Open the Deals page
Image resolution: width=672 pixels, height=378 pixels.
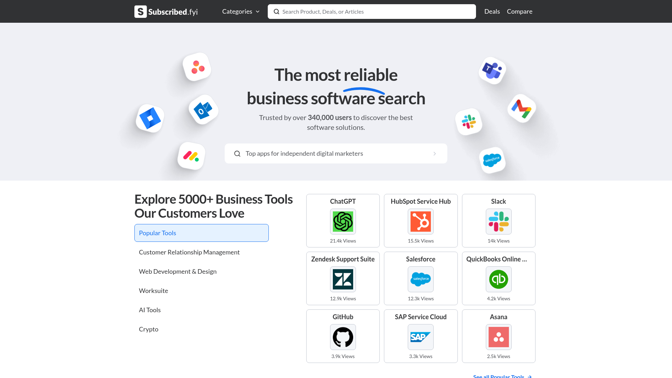492,12
